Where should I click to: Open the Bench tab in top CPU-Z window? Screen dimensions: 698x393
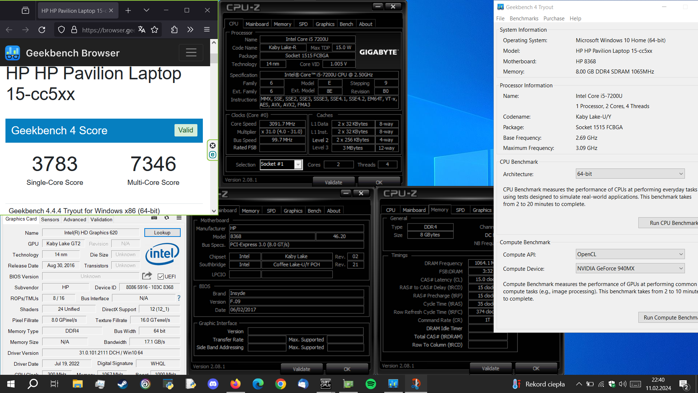tap(346, 24)
